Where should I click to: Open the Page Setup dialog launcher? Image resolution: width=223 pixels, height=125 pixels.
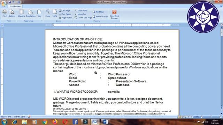42,21
